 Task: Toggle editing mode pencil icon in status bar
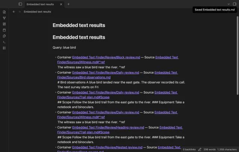coord(200,149)
